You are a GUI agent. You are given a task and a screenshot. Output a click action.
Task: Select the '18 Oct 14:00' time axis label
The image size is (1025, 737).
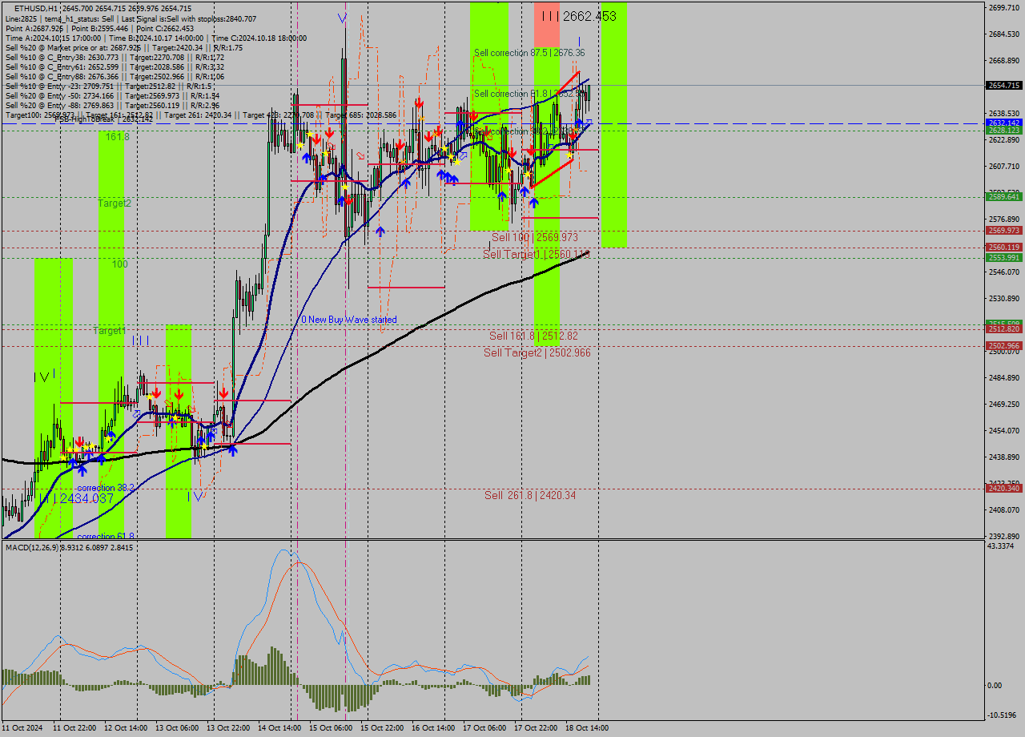(x=588, y=728)
